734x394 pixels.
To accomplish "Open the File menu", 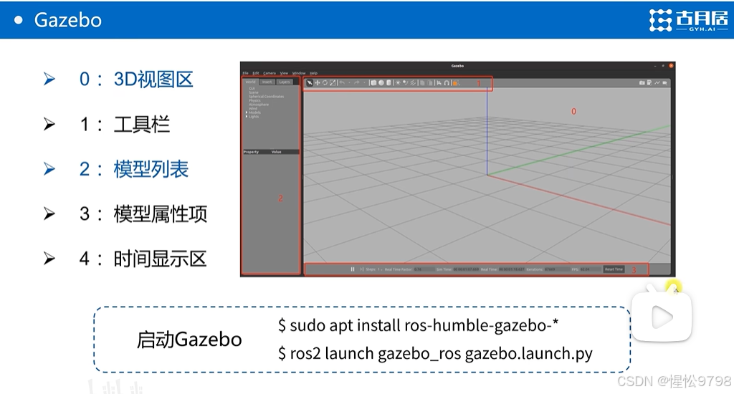I will (245, 73).
